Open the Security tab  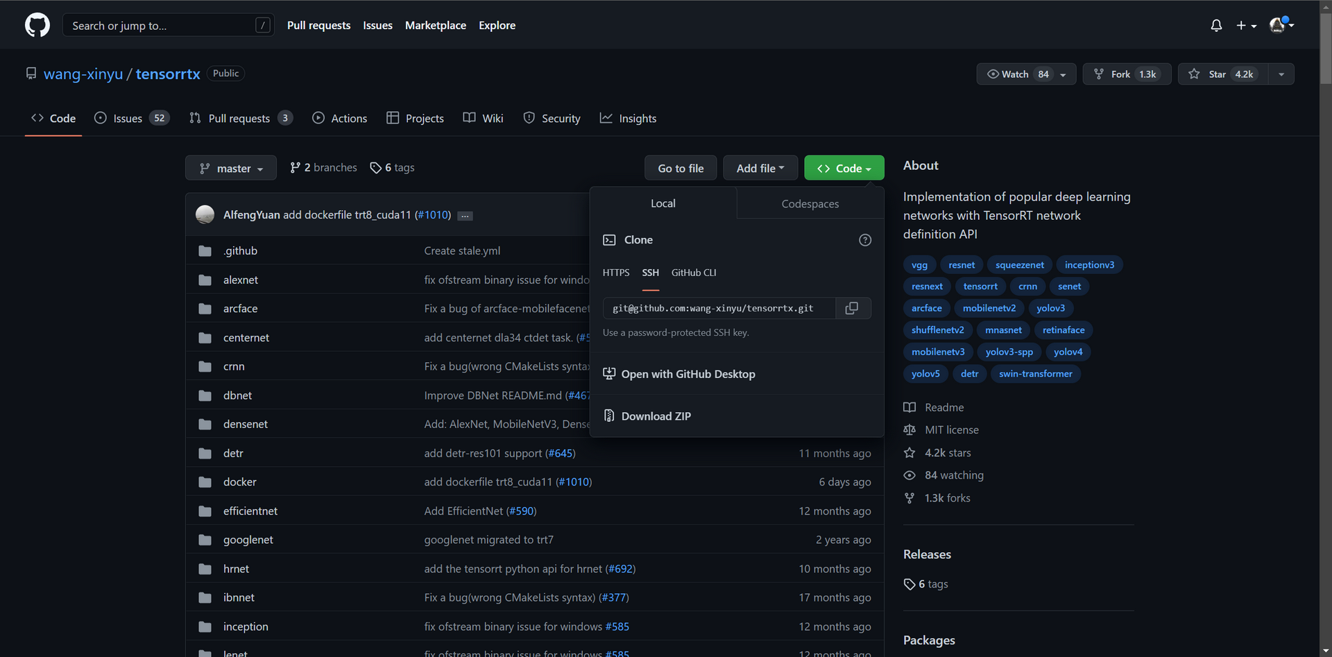[x=552, y=118]
